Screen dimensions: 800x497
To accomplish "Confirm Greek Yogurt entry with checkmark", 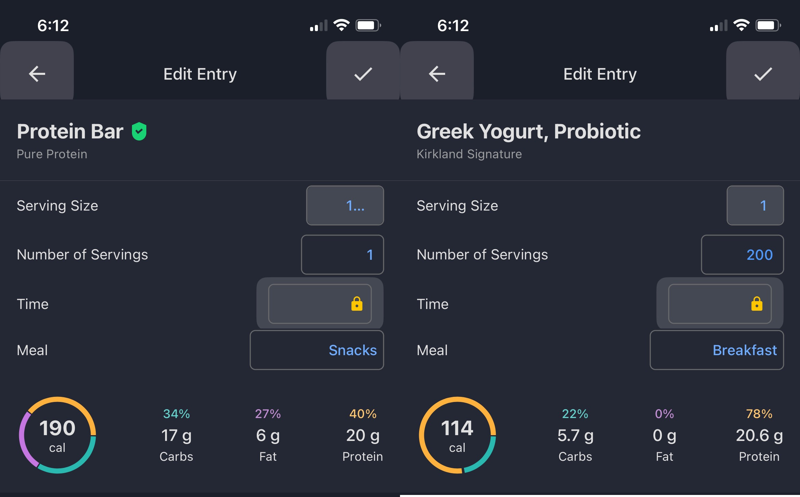I will pos(763,71).
